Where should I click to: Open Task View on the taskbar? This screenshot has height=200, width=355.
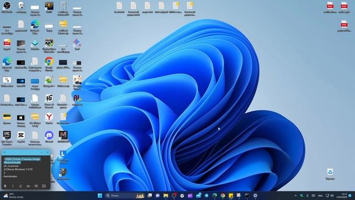pyautogui.click(x=150, y=196)
